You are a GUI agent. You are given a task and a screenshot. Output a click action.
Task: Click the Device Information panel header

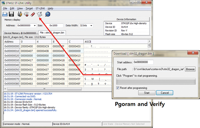point(126,19)
